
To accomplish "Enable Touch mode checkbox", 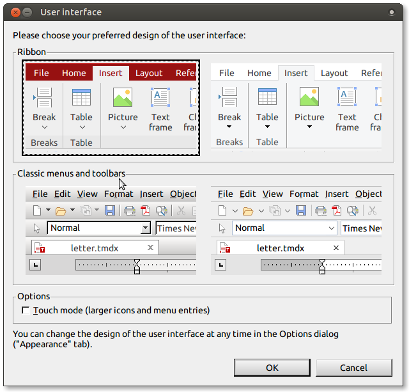I will coord(26,311).
